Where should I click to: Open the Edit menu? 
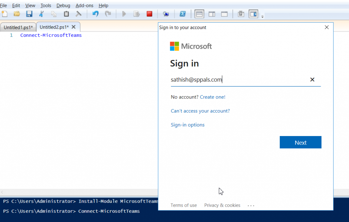tap(16, 5)
